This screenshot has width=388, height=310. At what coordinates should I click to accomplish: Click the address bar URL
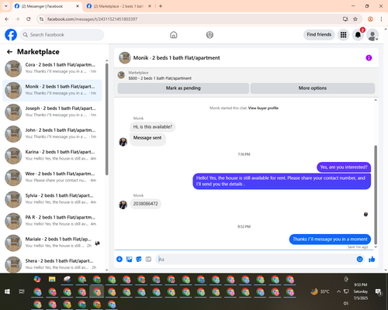tap(92, 19)
